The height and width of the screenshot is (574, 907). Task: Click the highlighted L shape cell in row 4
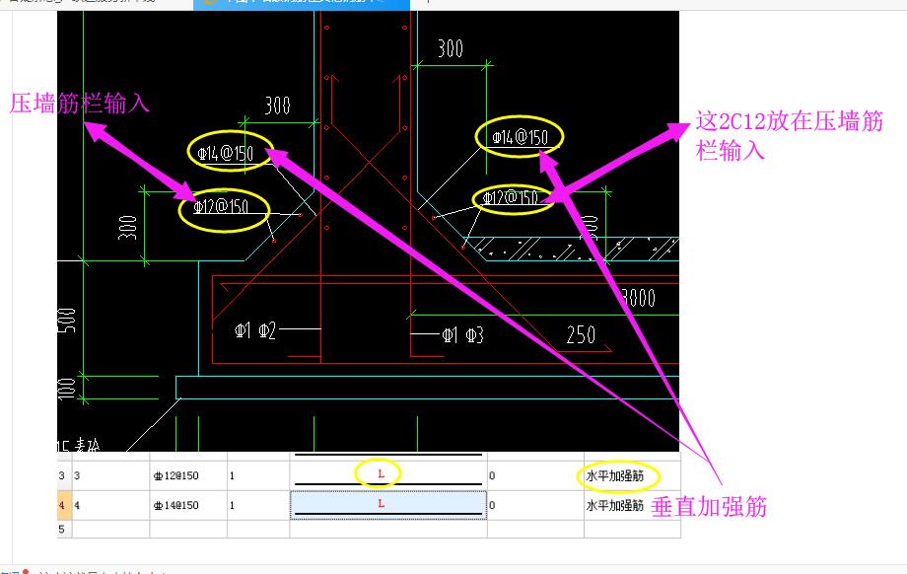388,505
